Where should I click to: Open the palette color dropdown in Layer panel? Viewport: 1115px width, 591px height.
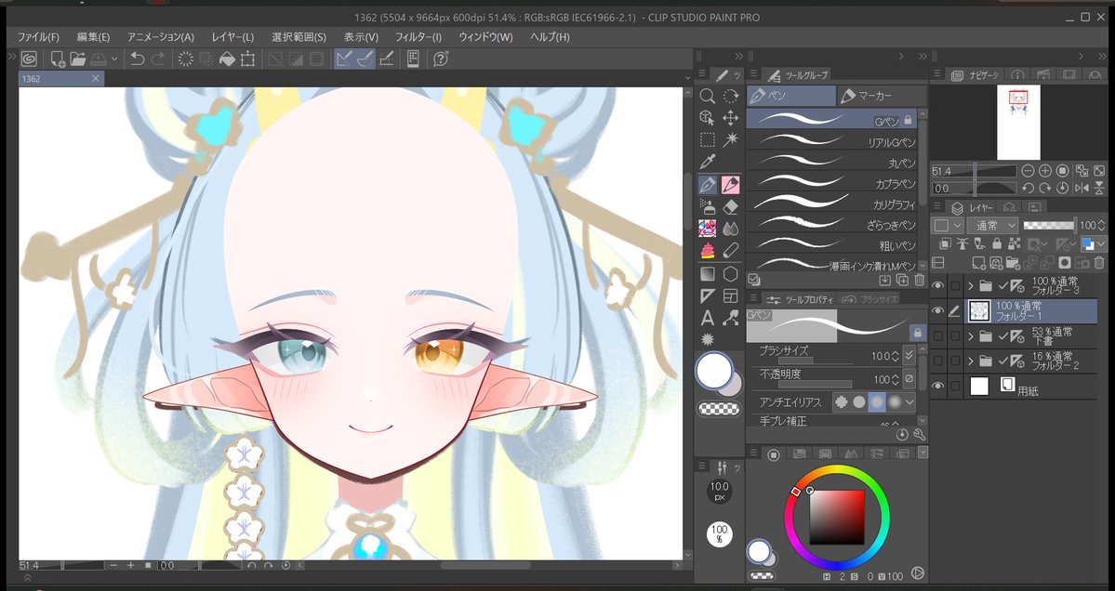coord(949,225)
